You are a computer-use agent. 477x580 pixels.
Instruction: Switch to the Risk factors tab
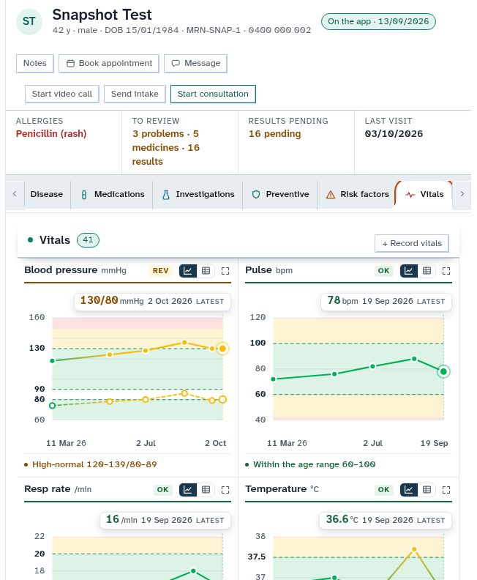click(357, 194)
